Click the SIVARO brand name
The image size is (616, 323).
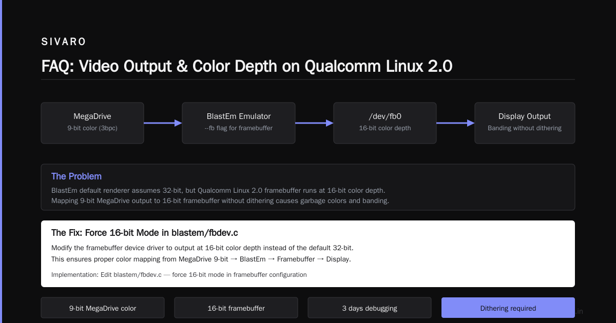64,42
